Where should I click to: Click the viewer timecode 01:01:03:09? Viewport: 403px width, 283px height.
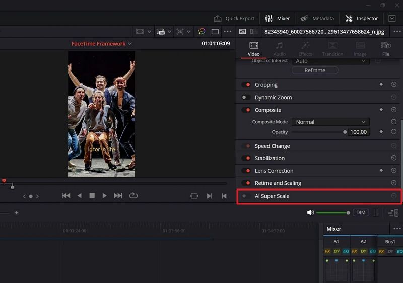216,44
